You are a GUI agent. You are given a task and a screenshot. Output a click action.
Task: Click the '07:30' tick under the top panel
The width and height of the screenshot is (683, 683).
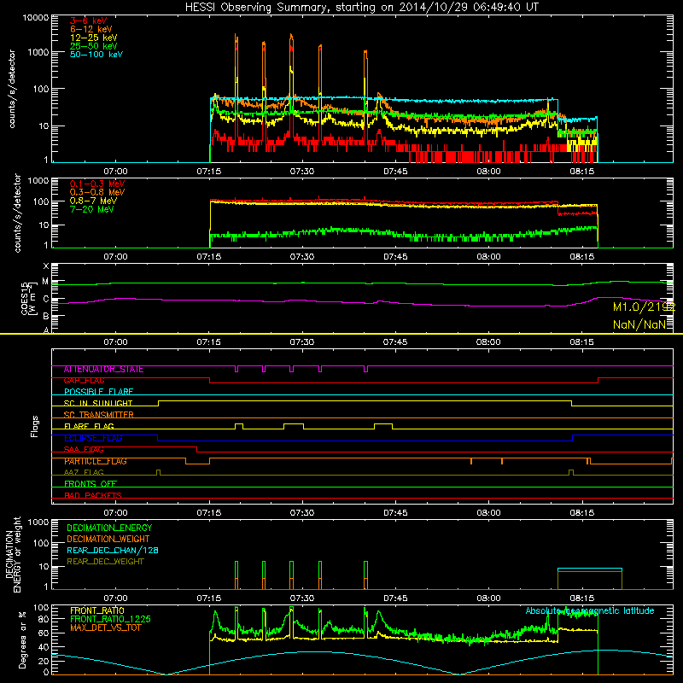(302, 172)
